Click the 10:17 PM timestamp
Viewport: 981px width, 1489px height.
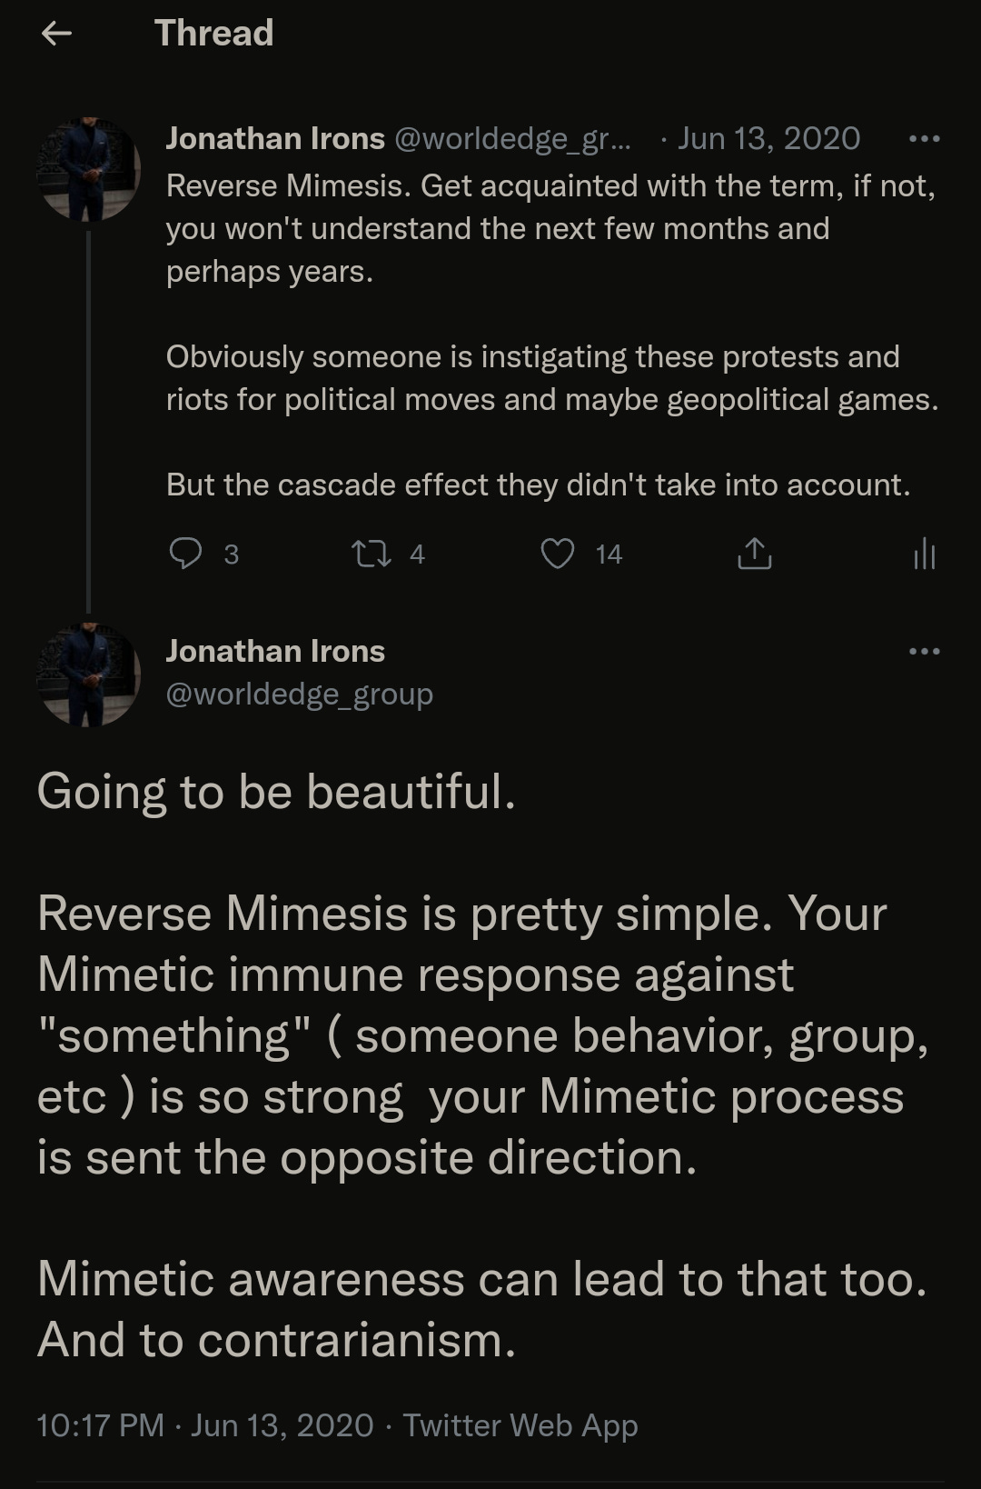tap(100, 1425)
